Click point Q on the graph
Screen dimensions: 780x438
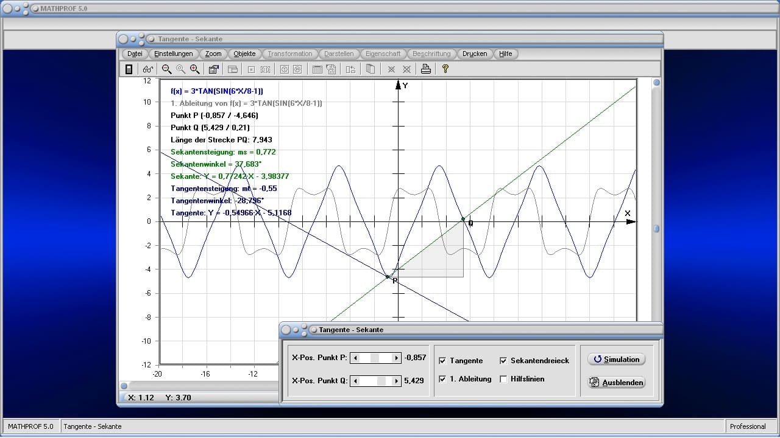[x=463, y=219]
